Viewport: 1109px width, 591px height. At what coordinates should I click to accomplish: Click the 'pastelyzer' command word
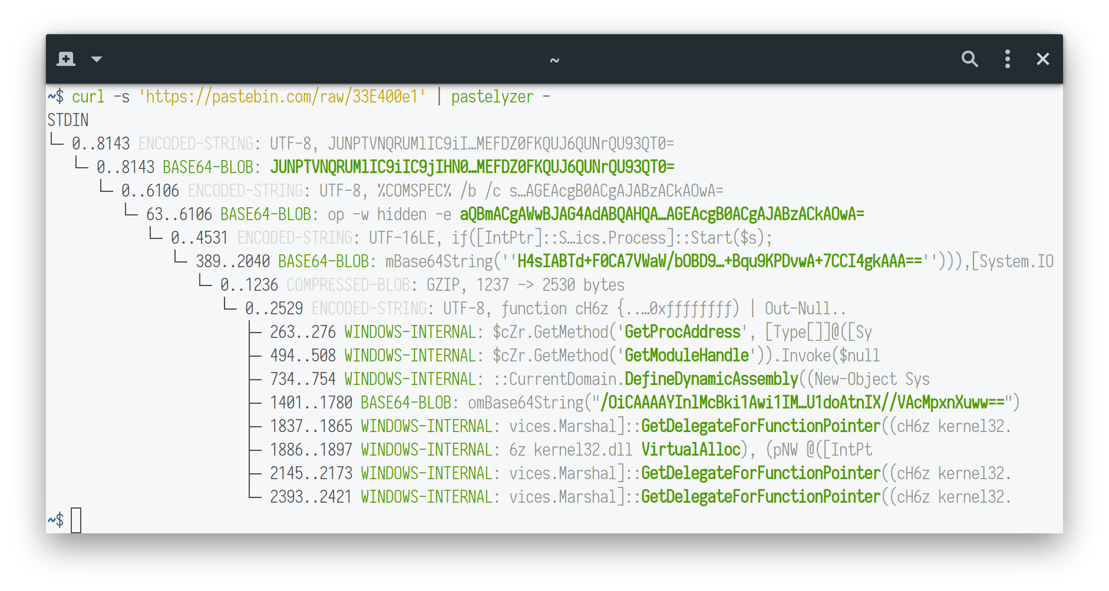(492, 97)
